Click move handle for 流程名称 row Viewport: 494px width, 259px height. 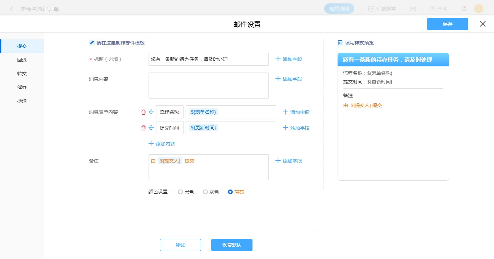pyautogui.click(x=151, y=112)
